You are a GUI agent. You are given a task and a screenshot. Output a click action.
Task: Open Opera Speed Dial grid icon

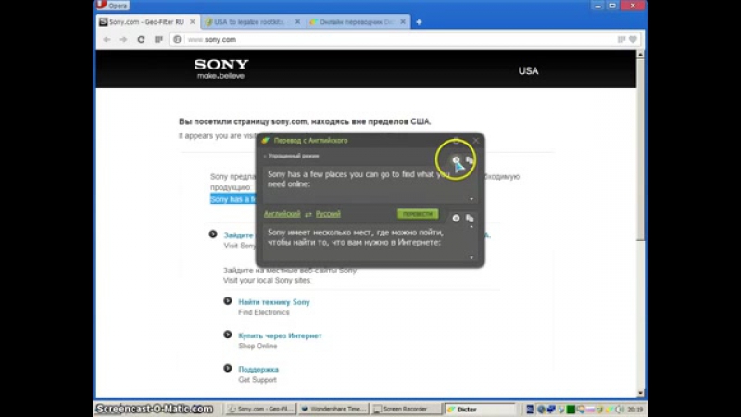pos(158,40)
